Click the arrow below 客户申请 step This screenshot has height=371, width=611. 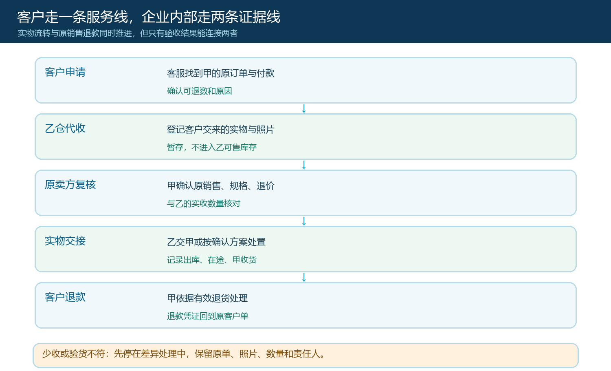(304, 109)
